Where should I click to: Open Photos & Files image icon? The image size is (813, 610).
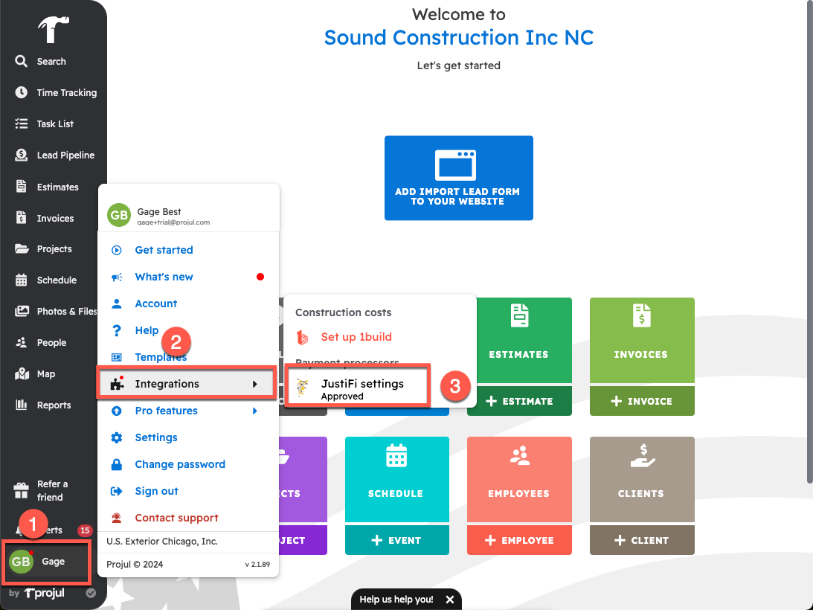click(22, 312)
